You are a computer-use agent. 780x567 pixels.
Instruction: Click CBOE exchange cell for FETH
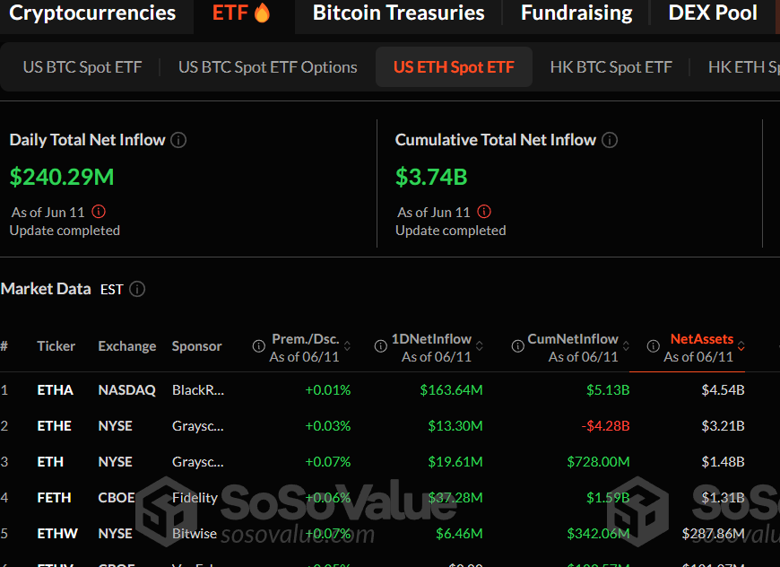click(x=117, y=497)
